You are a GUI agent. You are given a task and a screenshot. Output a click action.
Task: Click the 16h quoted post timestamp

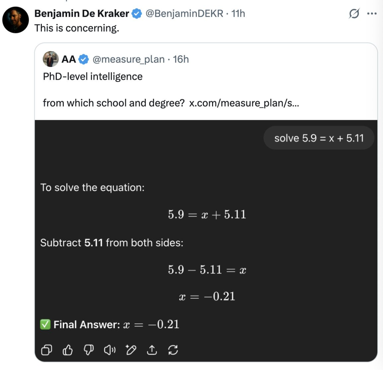coord(181,59)
